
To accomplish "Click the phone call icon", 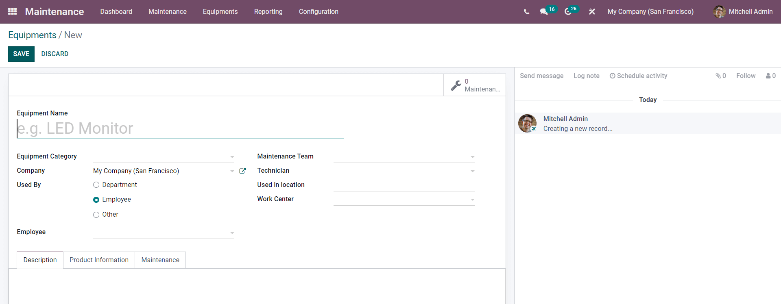I will coord(526,12).
